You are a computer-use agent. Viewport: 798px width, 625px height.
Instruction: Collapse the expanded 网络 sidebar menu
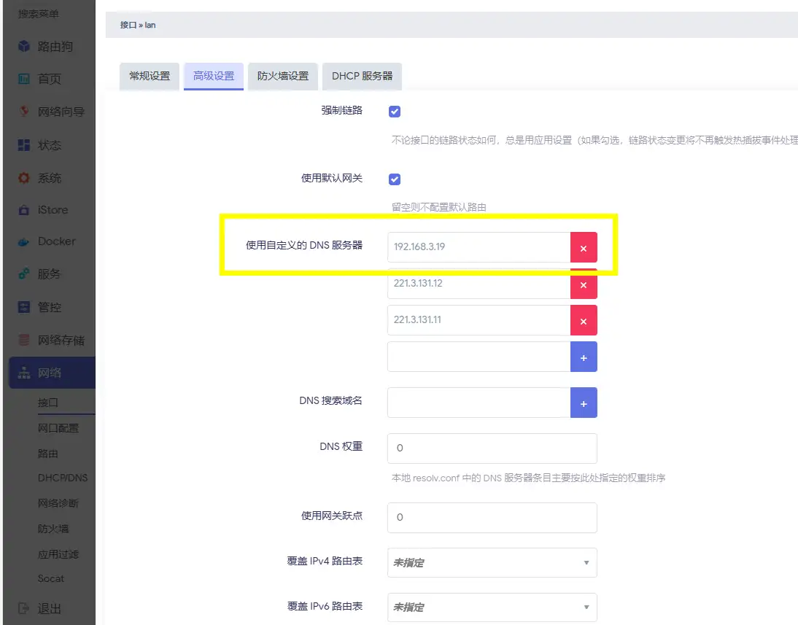pyautogui.click(x=48, y=371)
